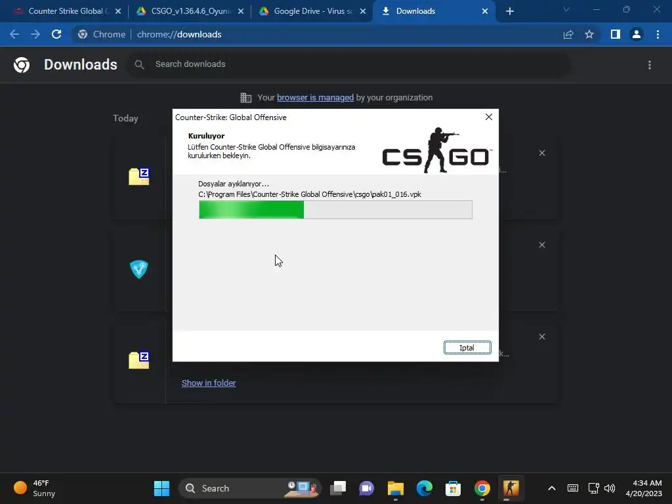
Task: Close the Counter Strike Global tab
Action: pyautogui.click(x=118, y=12)
